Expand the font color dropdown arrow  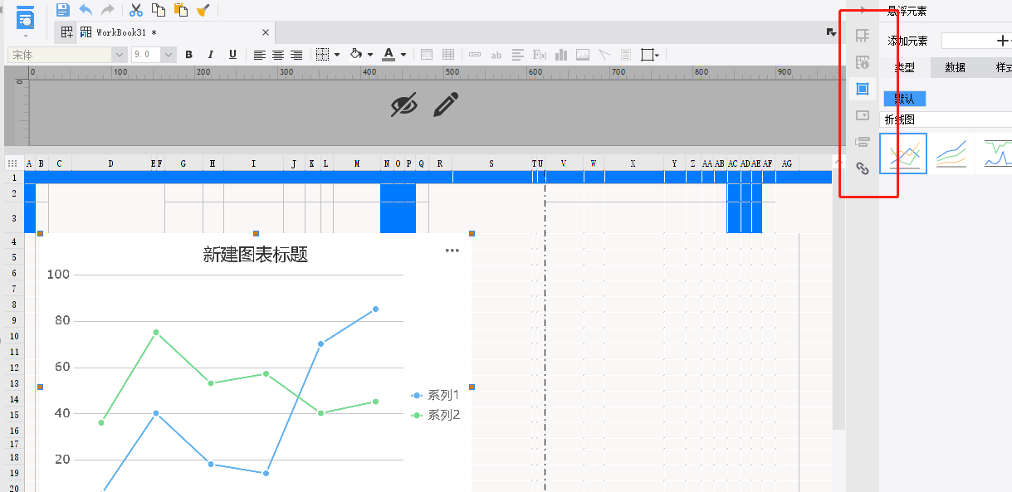click(403, 55)
